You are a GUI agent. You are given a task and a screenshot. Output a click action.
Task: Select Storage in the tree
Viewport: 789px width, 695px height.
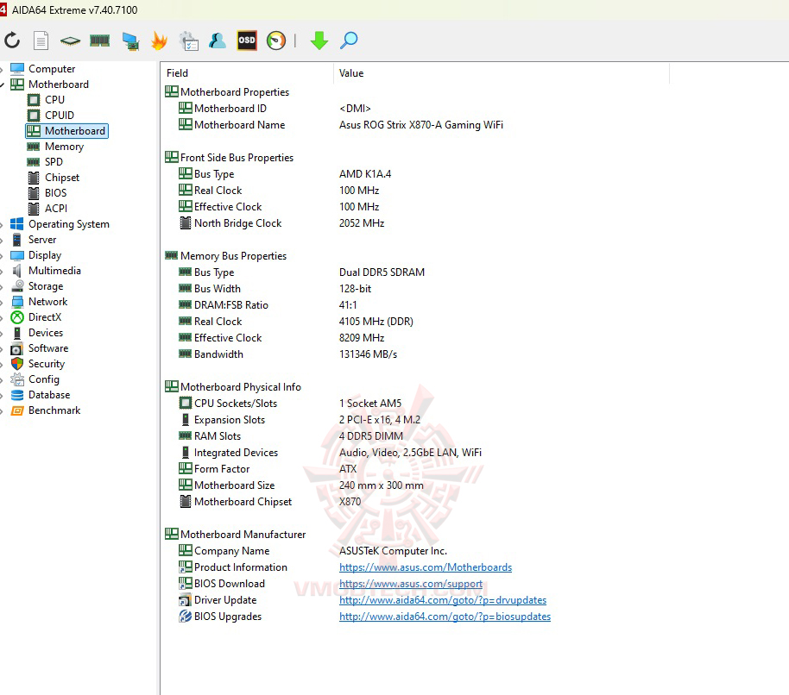46,286
